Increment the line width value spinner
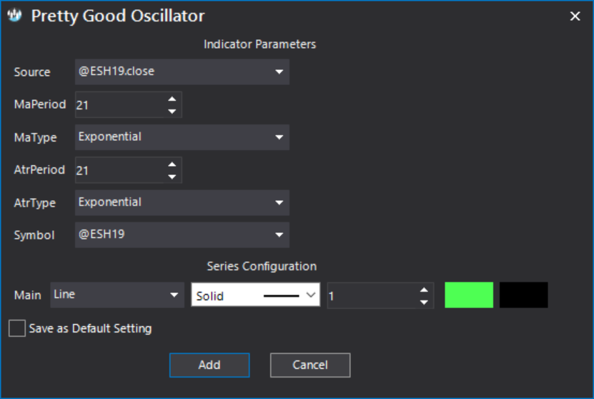594x399 pixels. 424,290
